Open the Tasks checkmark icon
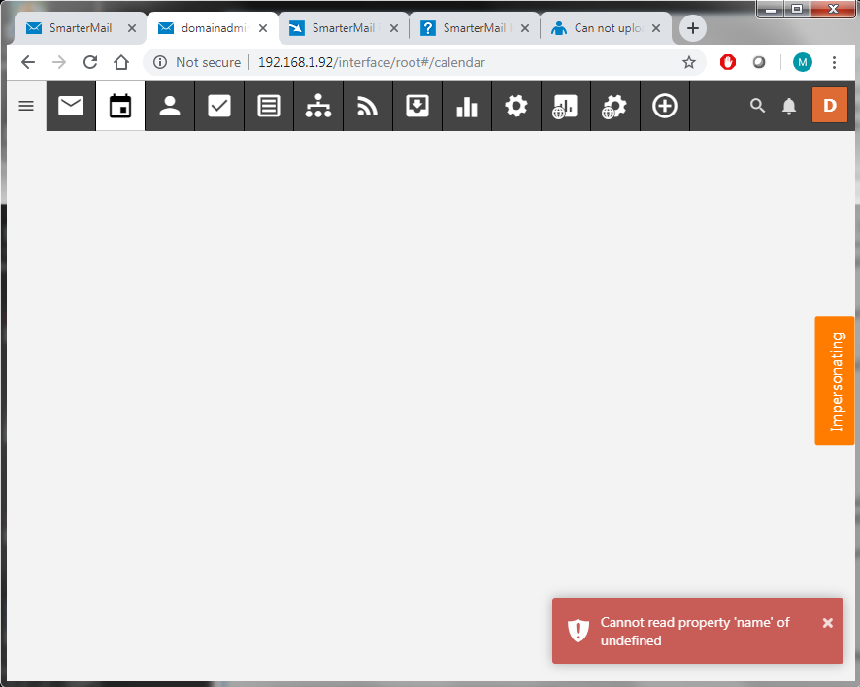Viewport: 860px width, 687px height. click(219, 106)
